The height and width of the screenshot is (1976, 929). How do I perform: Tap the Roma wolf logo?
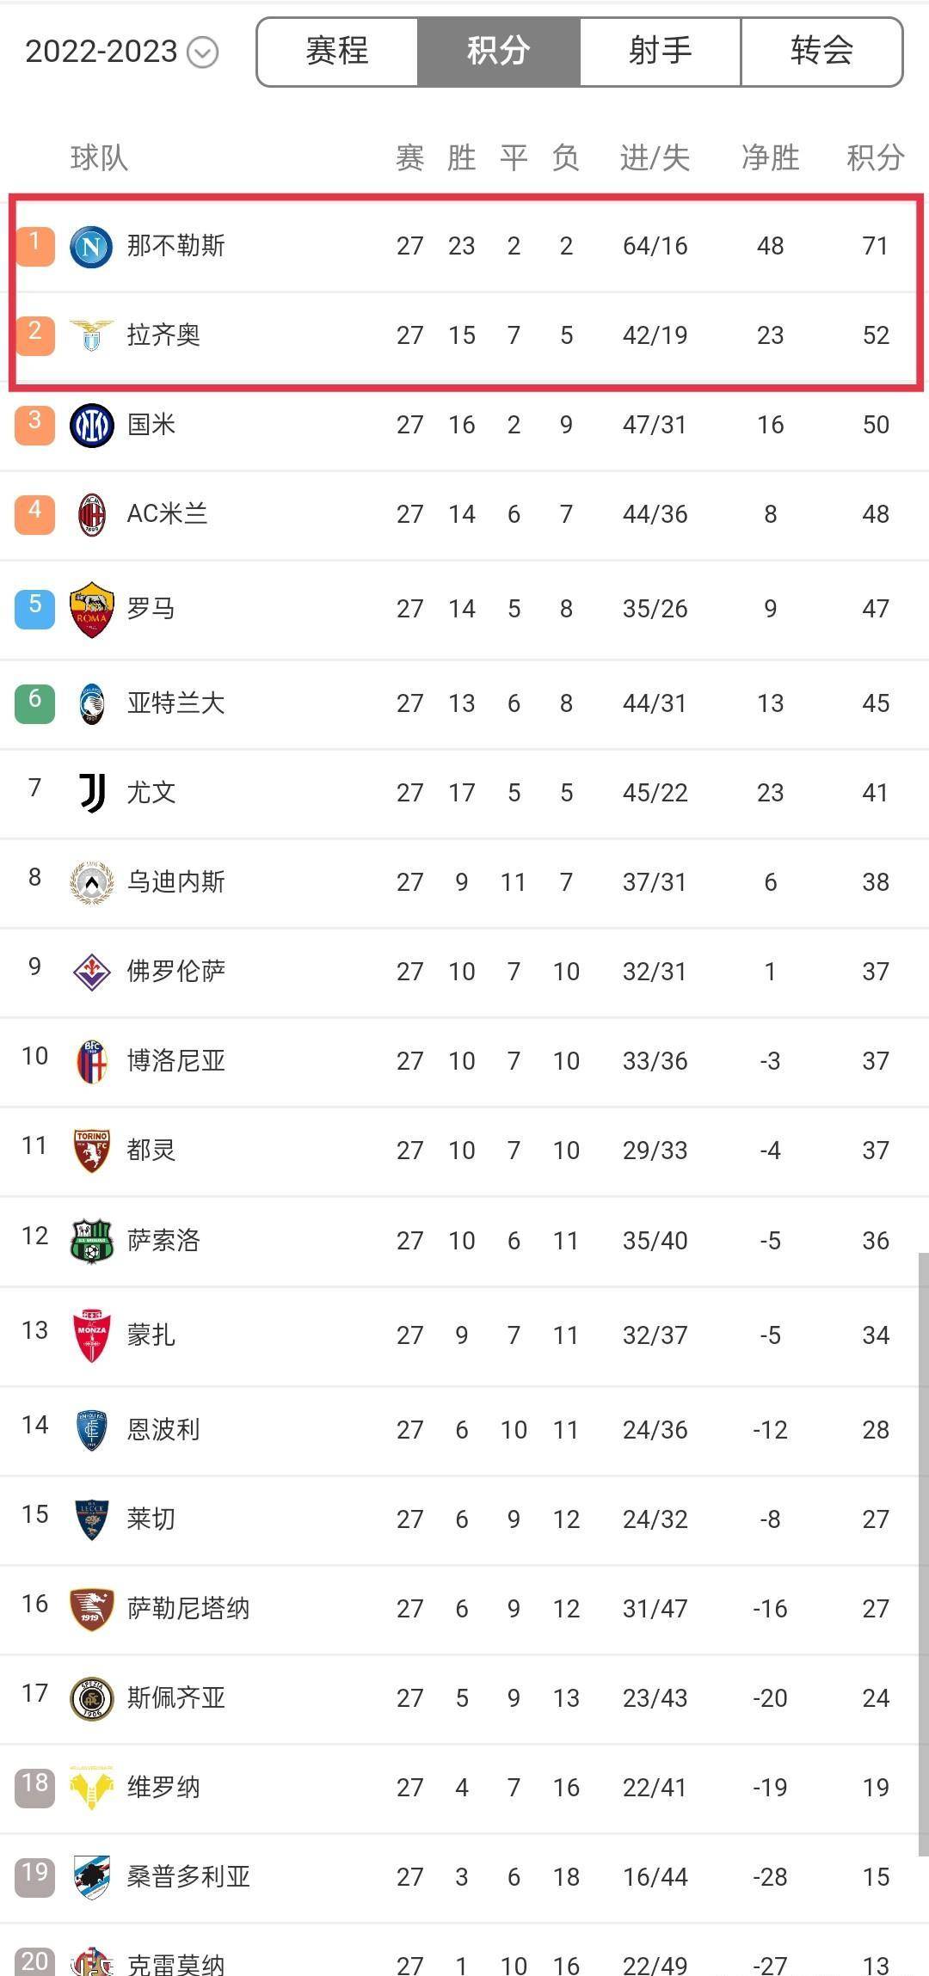point(91,610)
